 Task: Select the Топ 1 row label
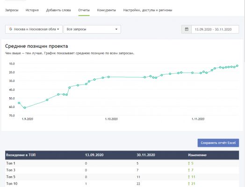(11, 164)
